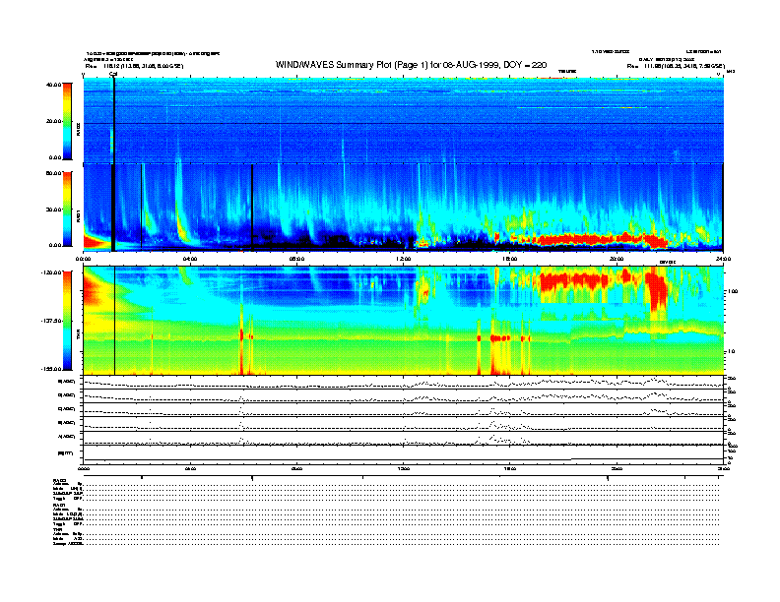Click the RAD2 intensity color bar
Viewport: 780px width, 602px height.
(67, 121)
